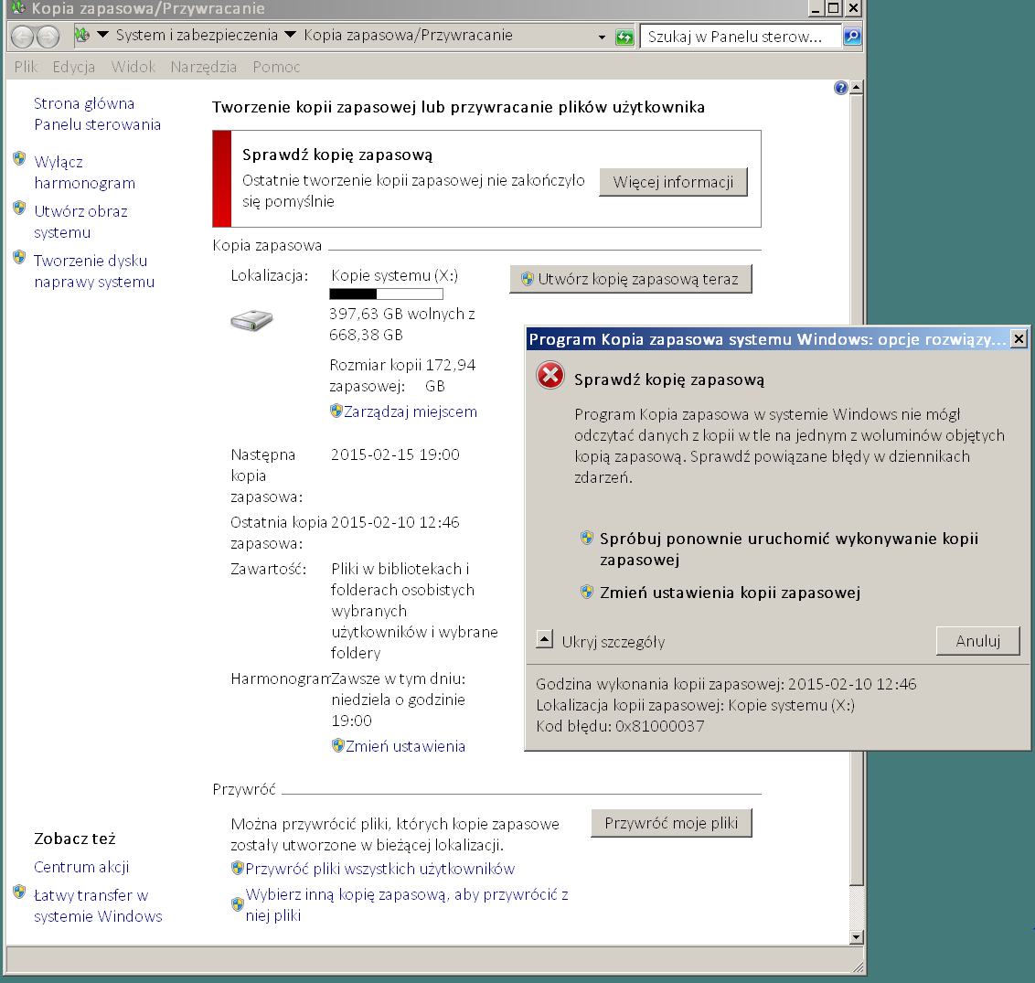The width and height of the screenshot is (1035, 983).
Task: Click the Przywróć moje pliki button
Action: (671, 823)
